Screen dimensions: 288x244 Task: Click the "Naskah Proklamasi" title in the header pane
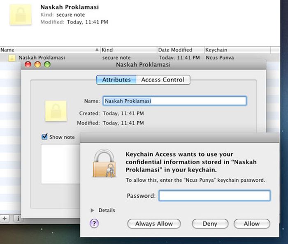click(70, 7)
